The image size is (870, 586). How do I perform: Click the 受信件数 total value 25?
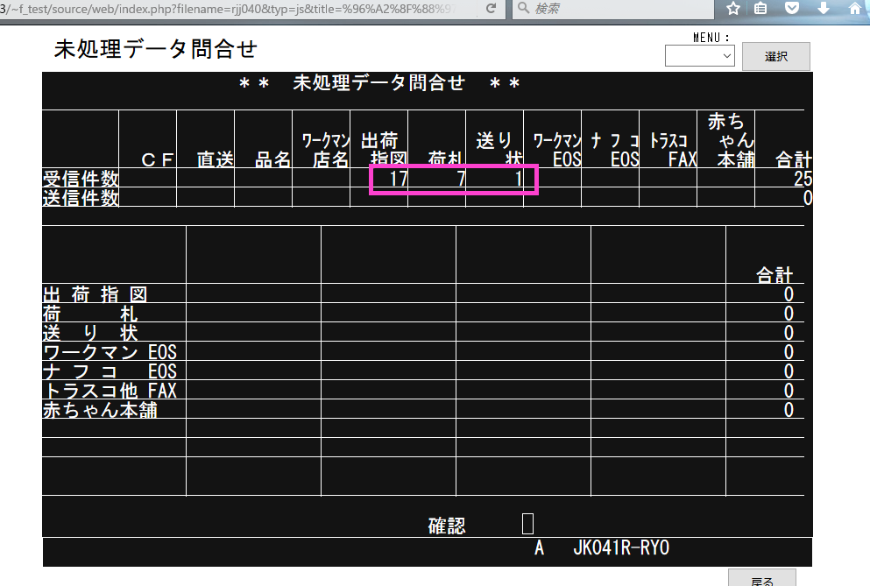pos(802,179)
